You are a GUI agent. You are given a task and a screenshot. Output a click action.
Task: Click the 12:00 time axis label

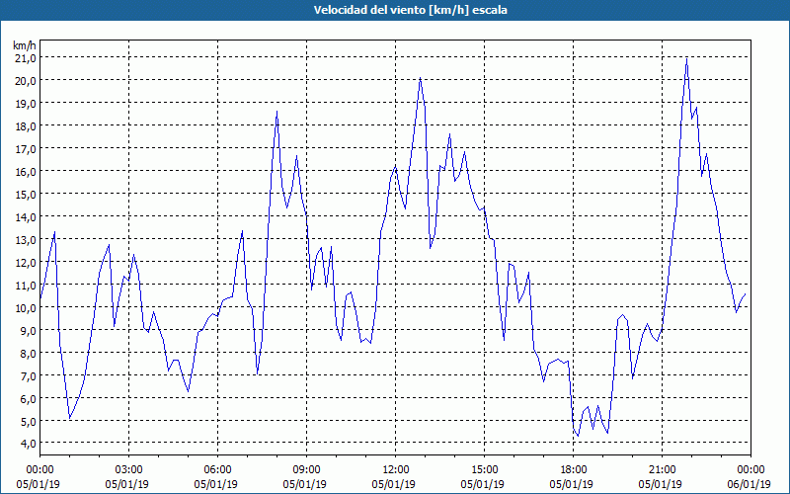[396, 470]
